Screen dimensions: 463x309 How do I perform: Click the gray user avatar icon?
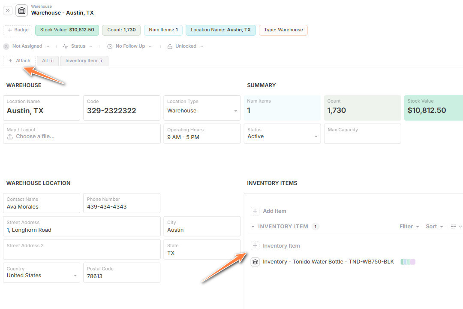(x=6, y=46)
